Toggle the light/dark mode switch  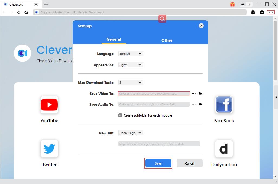tap(246, 4)
